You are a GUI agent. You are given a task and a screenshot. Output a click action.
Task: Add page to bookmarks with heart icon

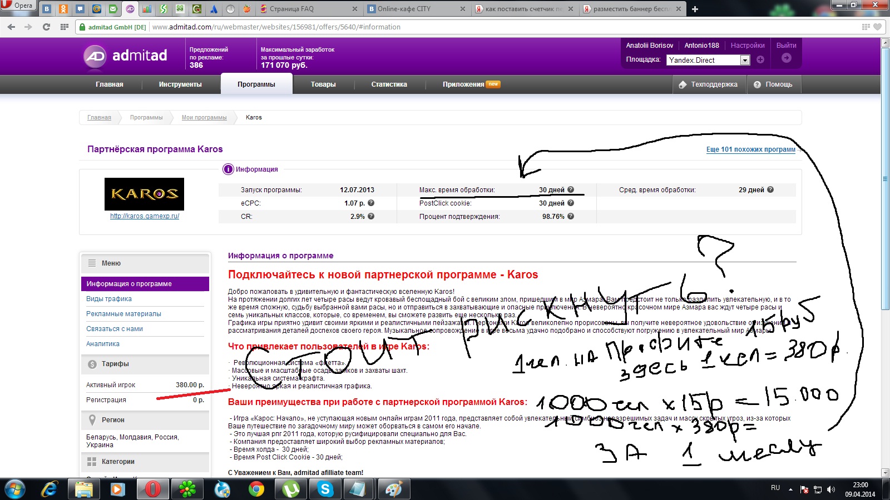(x=878, y=27)
